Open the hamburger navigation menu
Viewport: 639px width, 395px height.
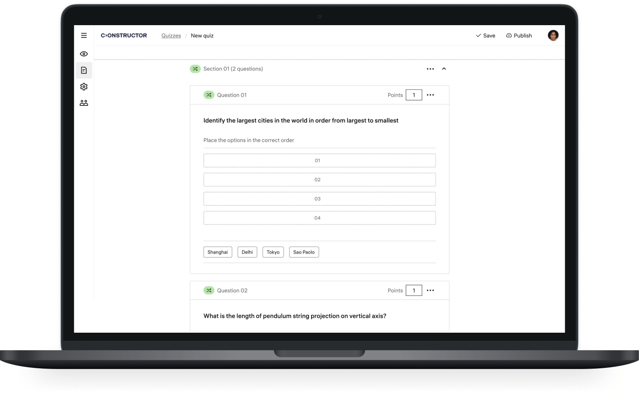pyautogui.click(x=84, y=36)
